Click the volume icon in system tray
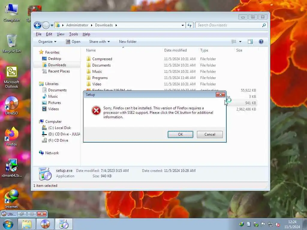This screenshot has height=230, width=307. tap(278, 225)
